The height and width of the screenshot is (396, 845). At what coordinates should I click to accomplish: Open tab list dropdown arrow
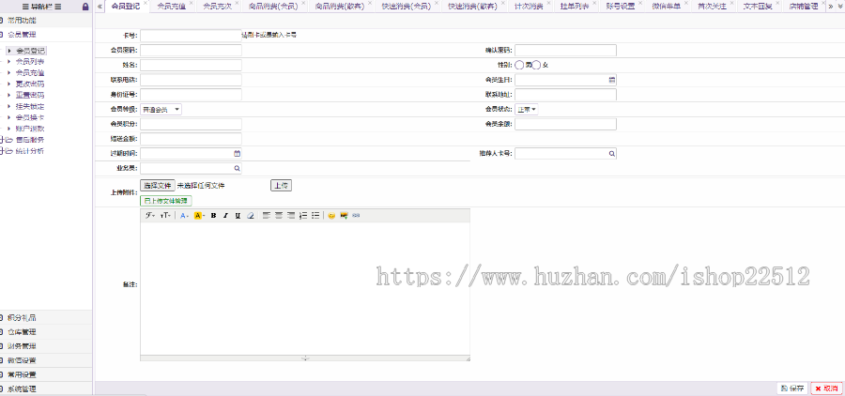click(x=838, y=7)
